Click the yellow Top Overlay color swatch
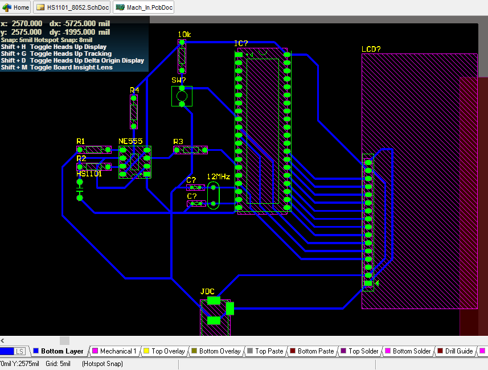Viewport: 488px width, 370px height. pyautogui.click(x=146, y=351)
